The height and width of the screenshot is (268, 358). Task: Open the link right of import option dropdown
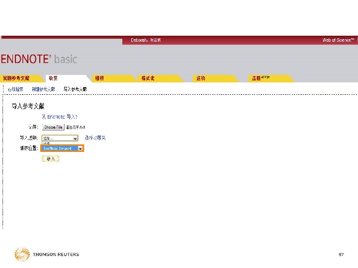95,137
